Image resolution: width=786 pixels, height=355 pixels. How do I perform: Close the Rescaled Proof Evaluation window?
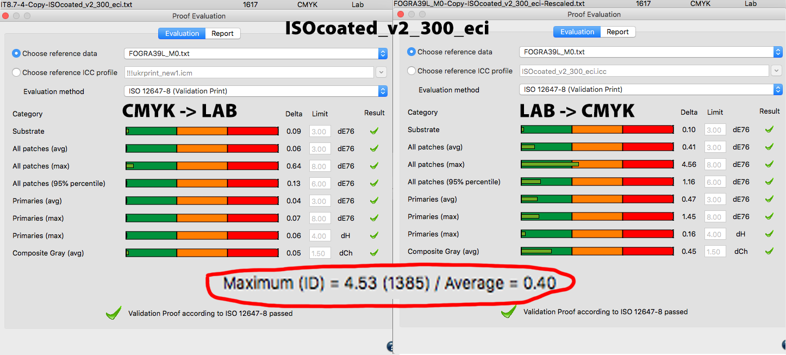(x=401, y=14)
